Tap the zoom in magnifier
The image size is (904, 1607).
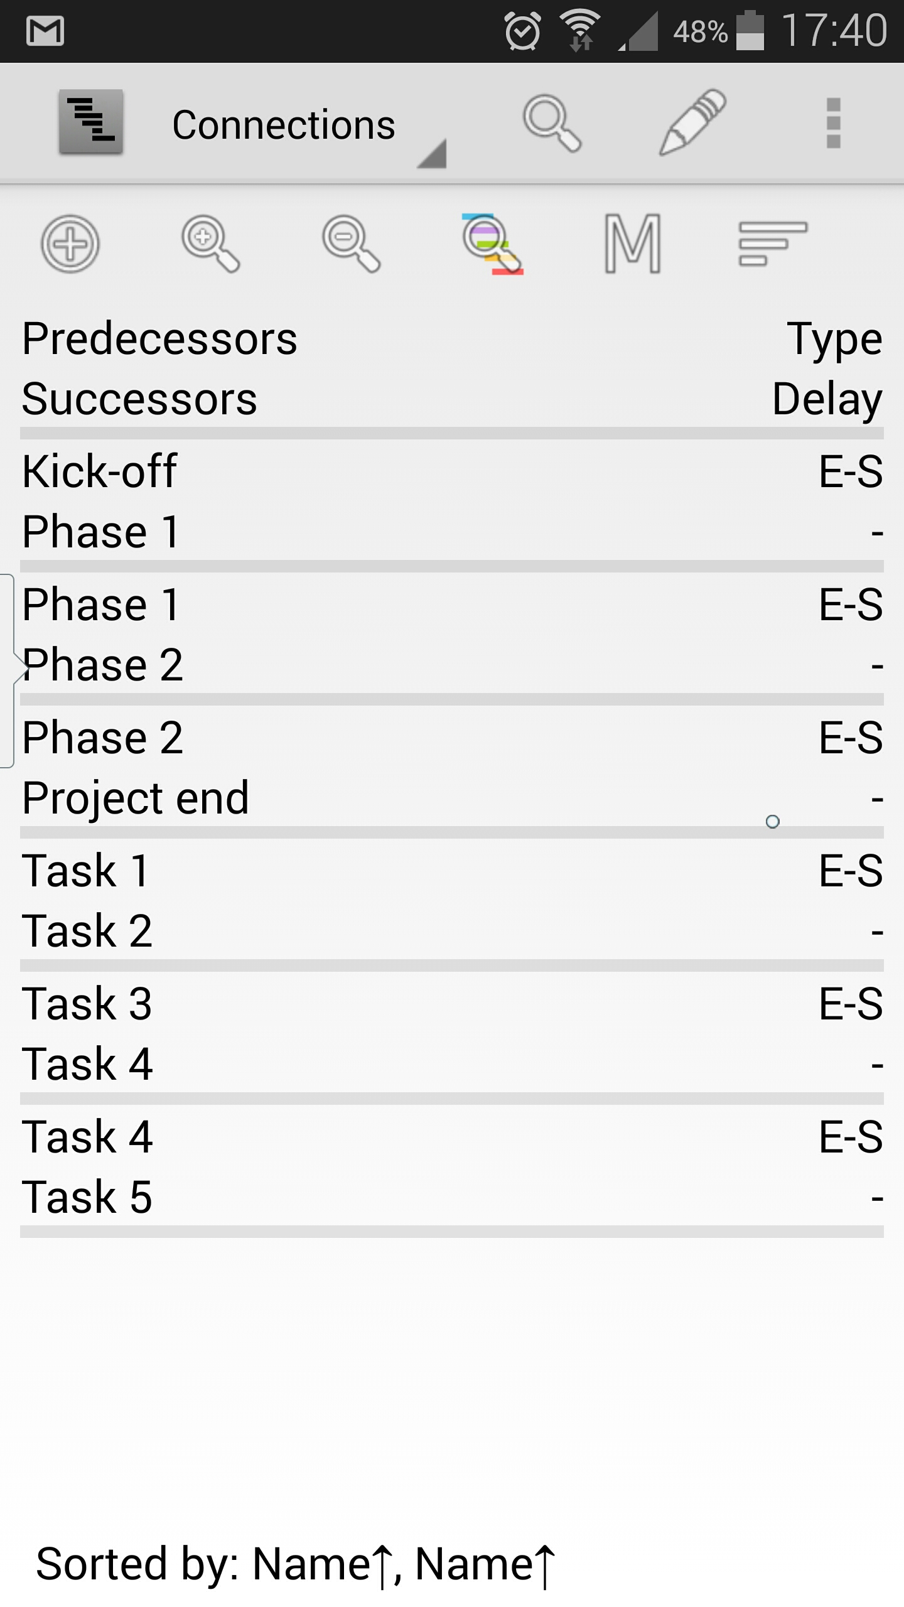pos(211,244)
